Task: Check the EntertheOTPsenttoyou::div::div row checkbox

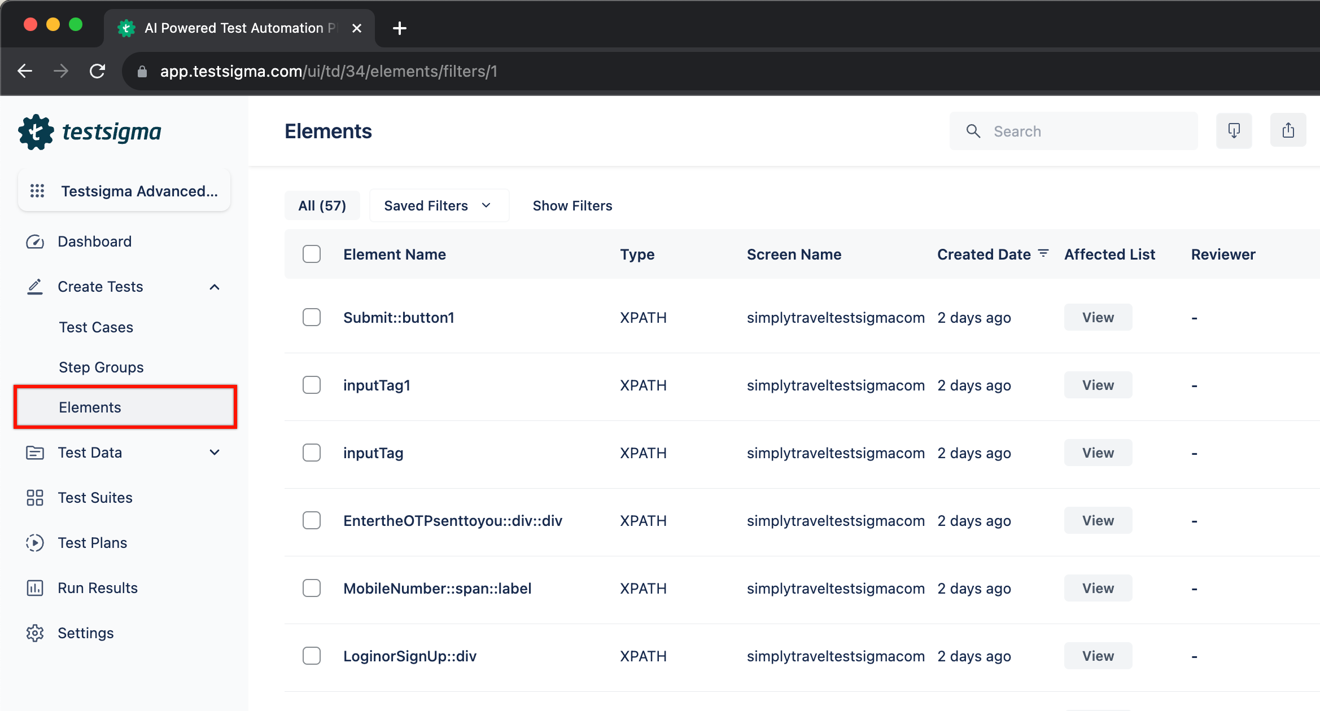Action: 312,520
